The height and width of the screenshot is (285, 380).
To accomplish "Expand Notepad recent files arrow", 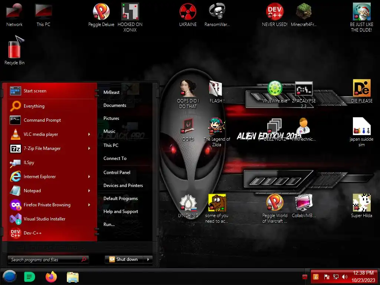I will (x=89, y=191).
